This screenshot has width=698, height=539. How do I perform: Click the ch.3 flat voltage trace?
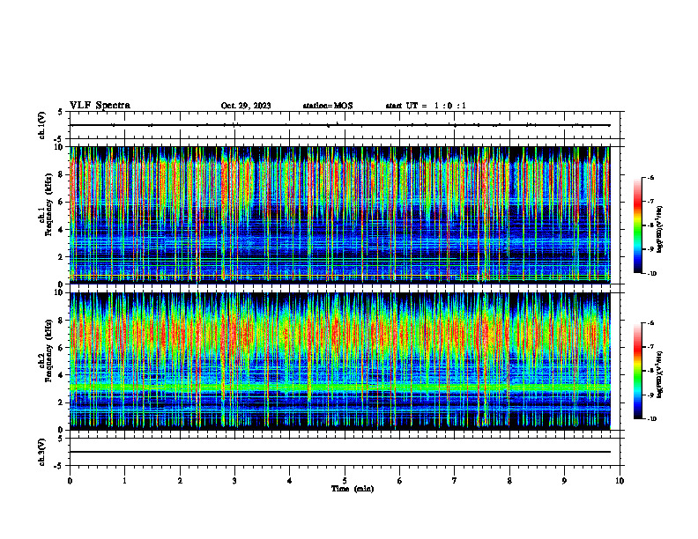coord(339,452)
